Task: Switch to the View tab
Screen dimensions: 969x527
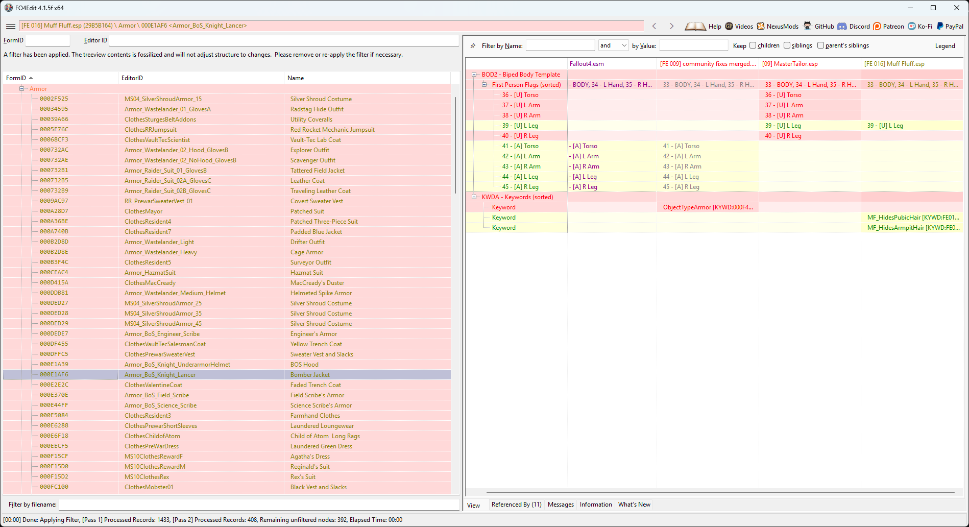Action: 474,505
